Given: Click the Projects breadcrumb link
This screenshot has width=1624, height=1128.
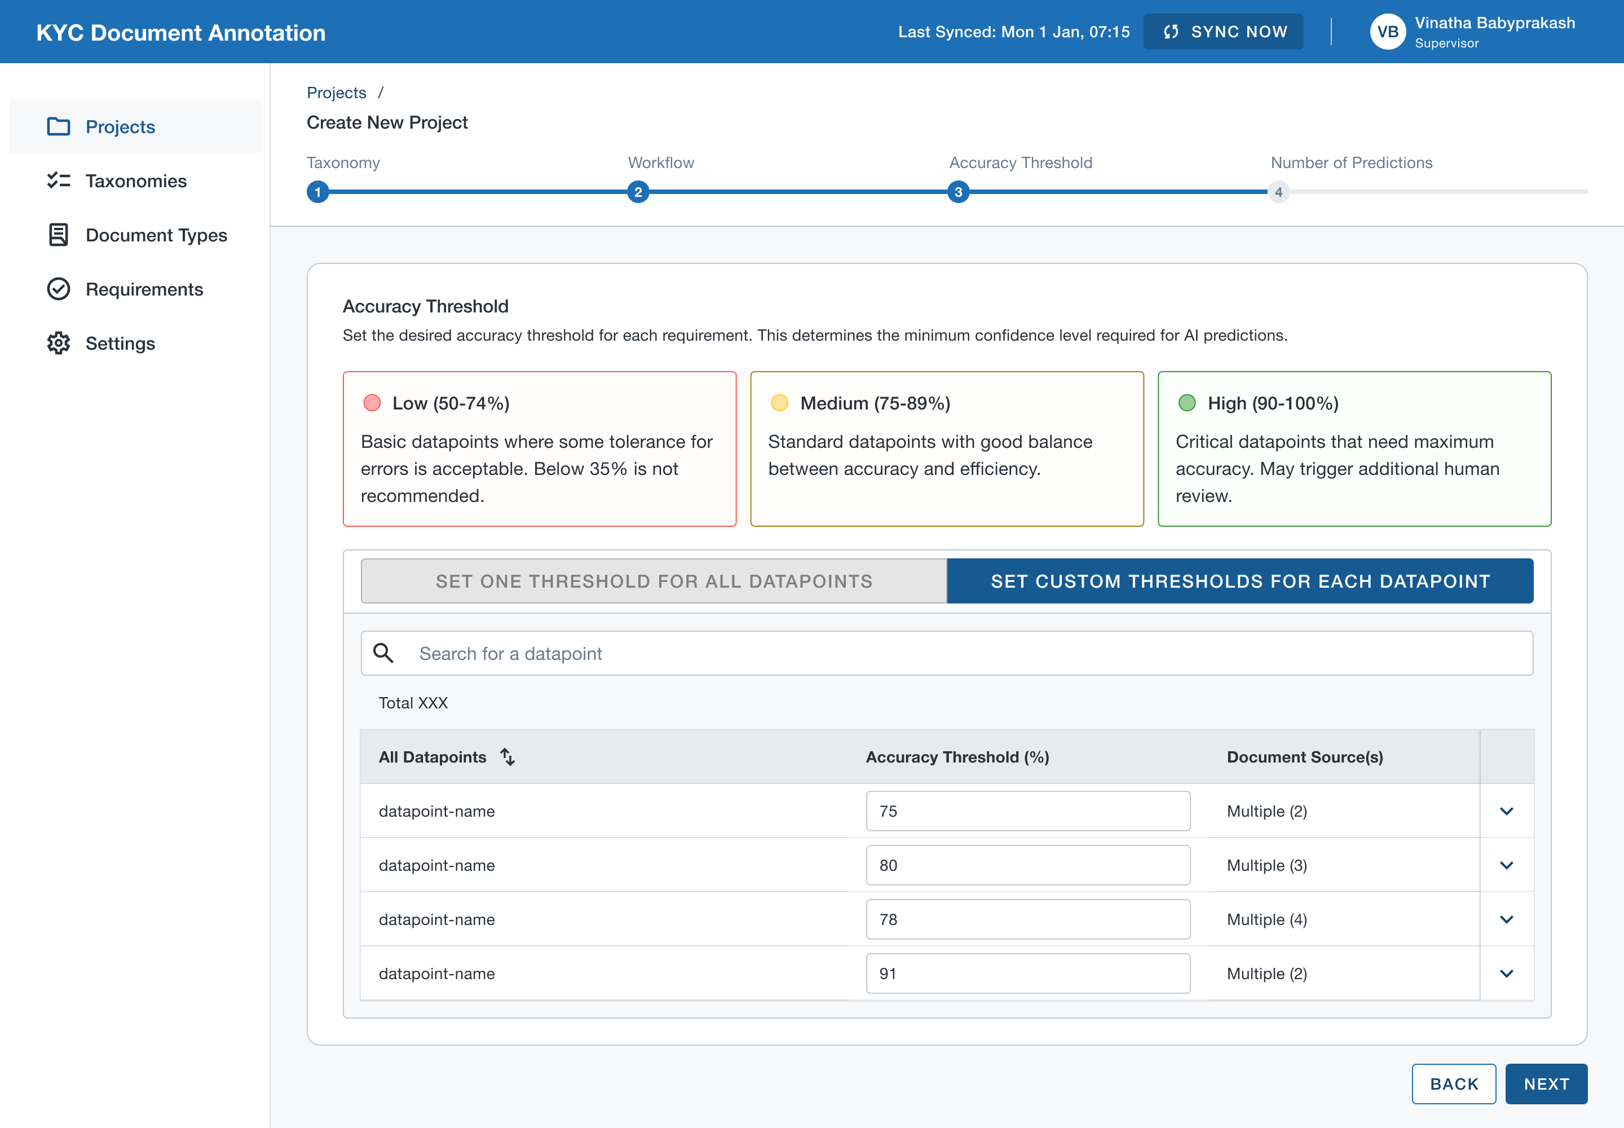Looking at the screenshot, I should pos(337,92).
